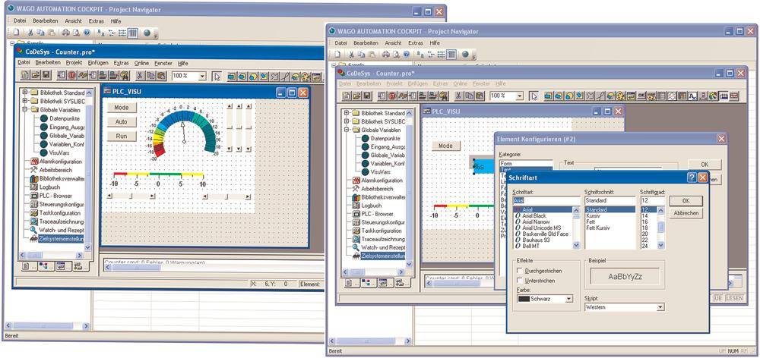Viewport: 760px width, 358px height.
Task: Open a project file in the left CoDeSys toolbar
Action: click(x=36, y=76)
